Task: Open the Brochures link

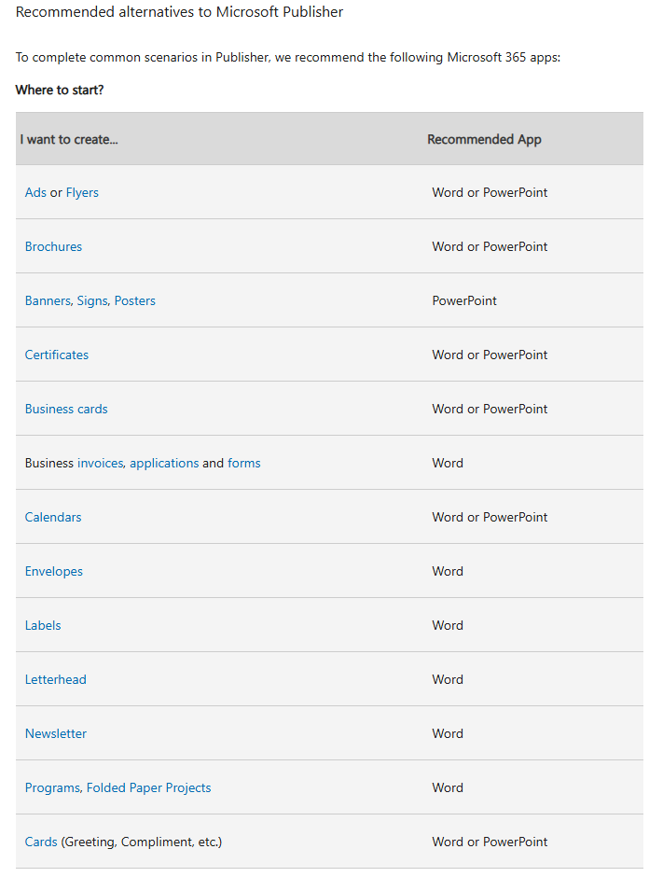Action: [53, 246]
